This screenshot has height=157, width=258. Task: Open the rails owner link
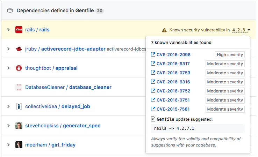pyautogui.click(x=30, y=30)
